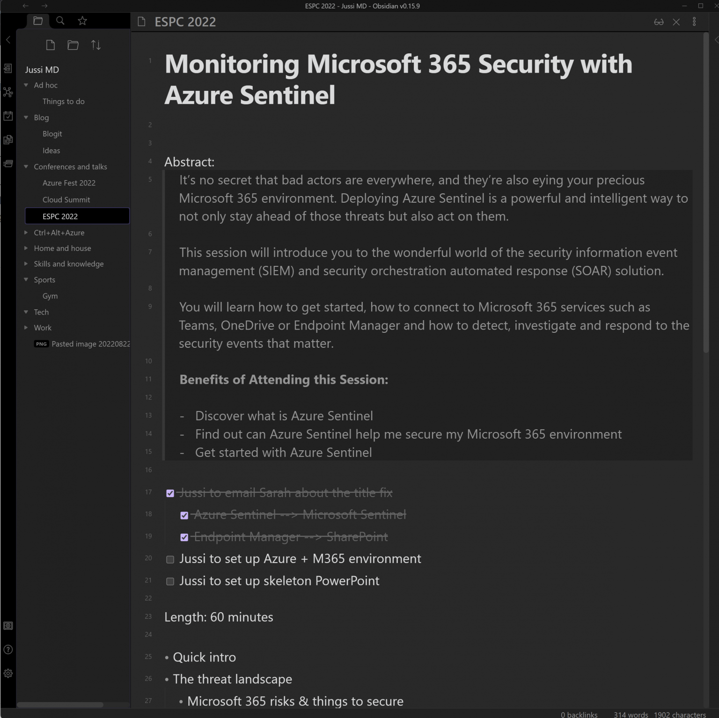The width and height of the screenshot is (719, 718).
Task: Open the Gym note
Action: [50, 296]
